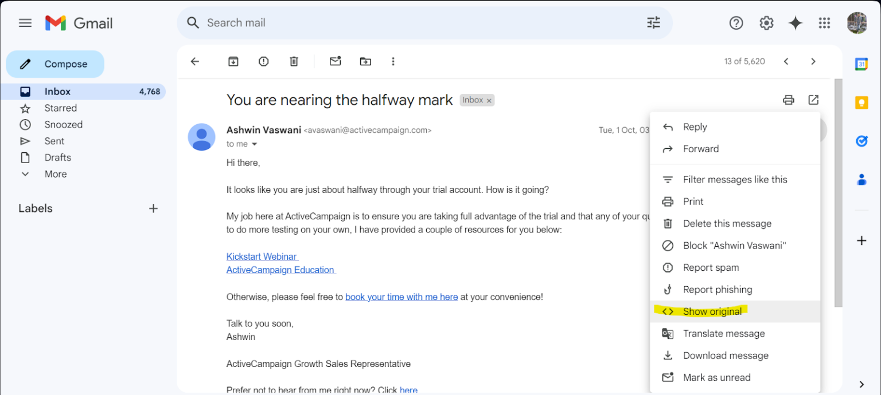
Task: Open the Google apps grid
Action: point(824,23)
